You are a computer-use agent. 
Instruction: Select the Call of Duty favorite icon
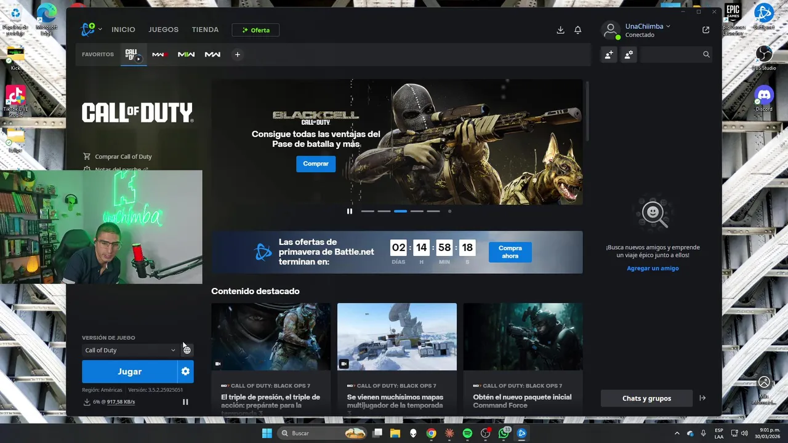(134, 55)
